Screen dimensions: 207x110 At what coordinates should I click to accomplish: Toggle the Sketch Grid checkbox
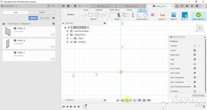[x=194, y=55]
